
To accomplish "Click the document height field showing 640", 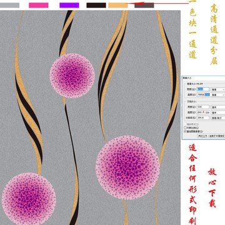I will [203, 112].
